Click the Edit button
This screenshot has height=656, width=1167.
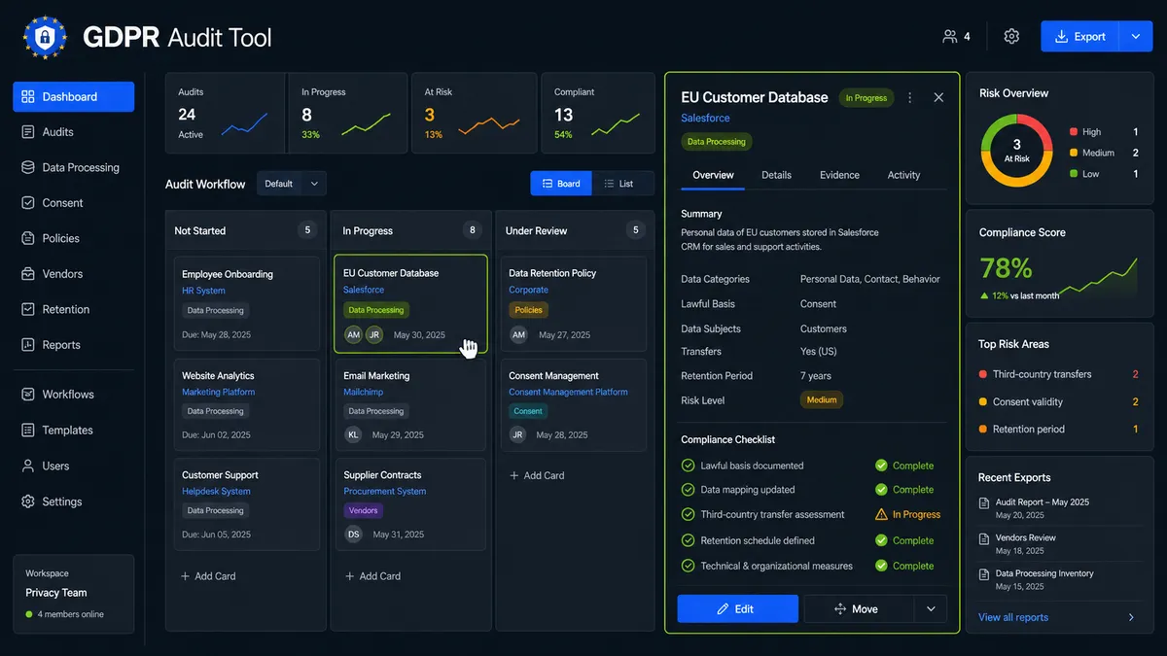[738, 609]
